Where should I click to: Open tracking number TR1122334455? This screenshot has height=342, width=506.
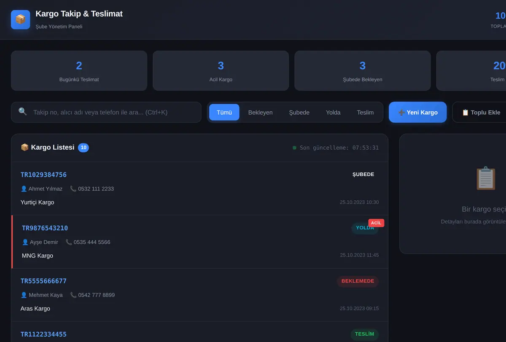coord(43,334)
